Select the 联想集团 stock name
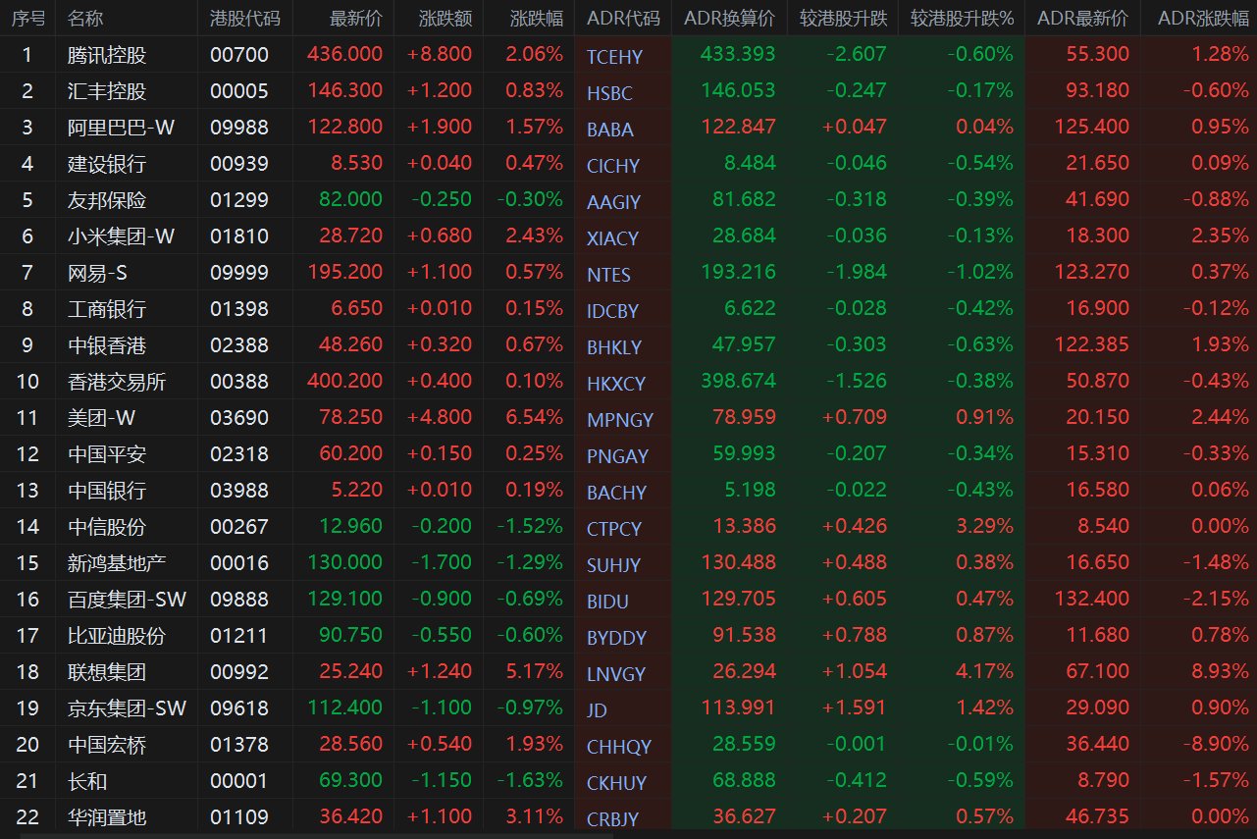The height and width of the screenshot is (839, 1257). tap(108, 672)
